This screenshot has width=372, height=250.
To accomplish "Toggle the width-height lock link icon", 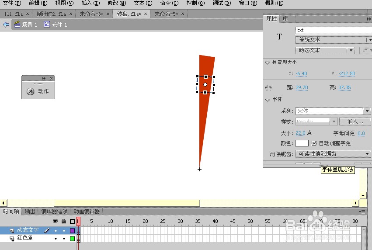I will (268, 87).
